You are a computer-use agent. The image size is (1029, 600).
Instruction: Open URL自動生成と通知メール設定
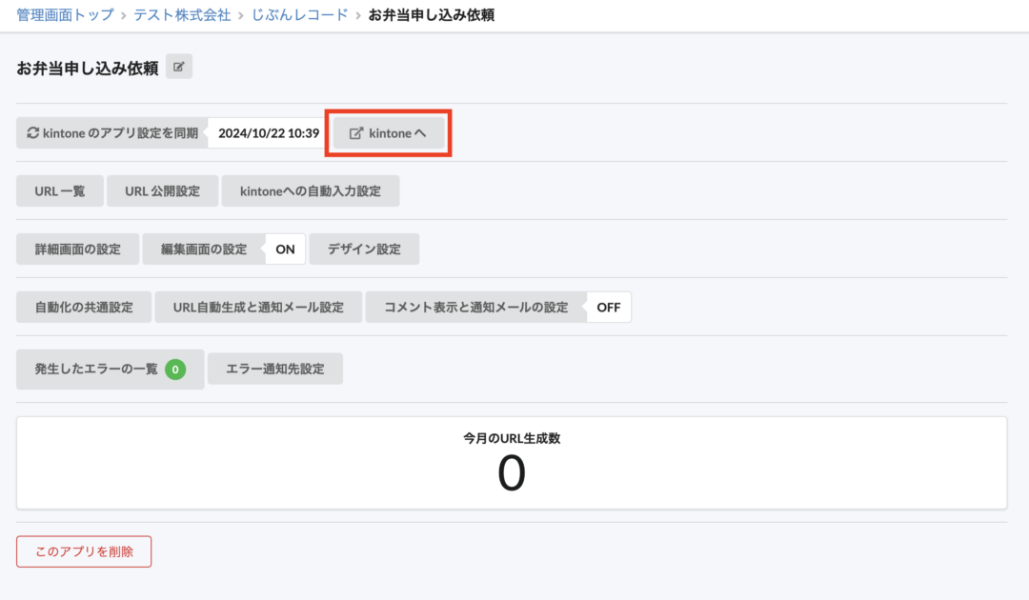(258, 307)
